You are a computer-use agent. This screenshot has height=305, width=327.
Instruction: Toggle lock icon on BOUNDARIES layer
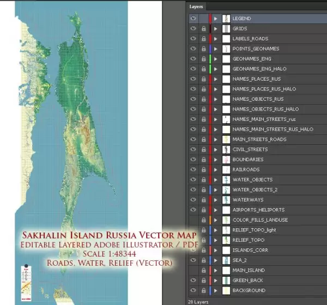click(x=203, y=160)
